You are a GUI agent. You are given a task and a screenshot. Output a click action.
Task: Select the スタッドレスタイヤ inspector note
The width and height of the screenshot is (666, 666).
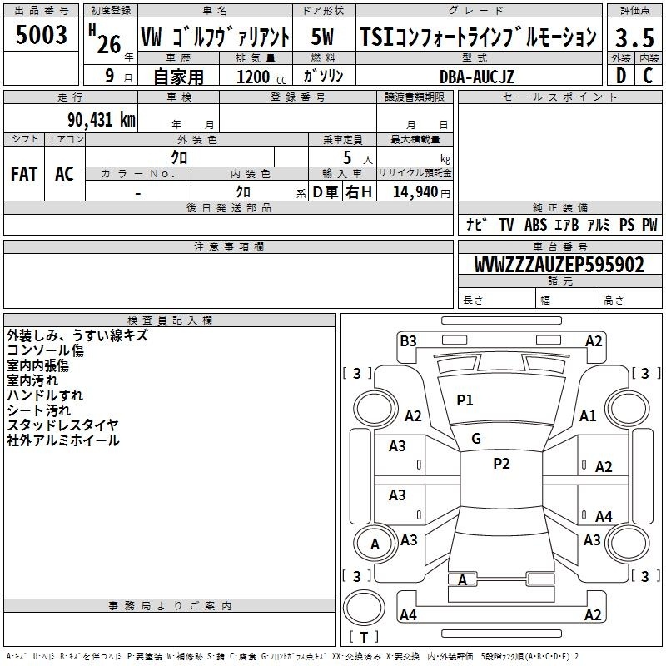point(63,425)
